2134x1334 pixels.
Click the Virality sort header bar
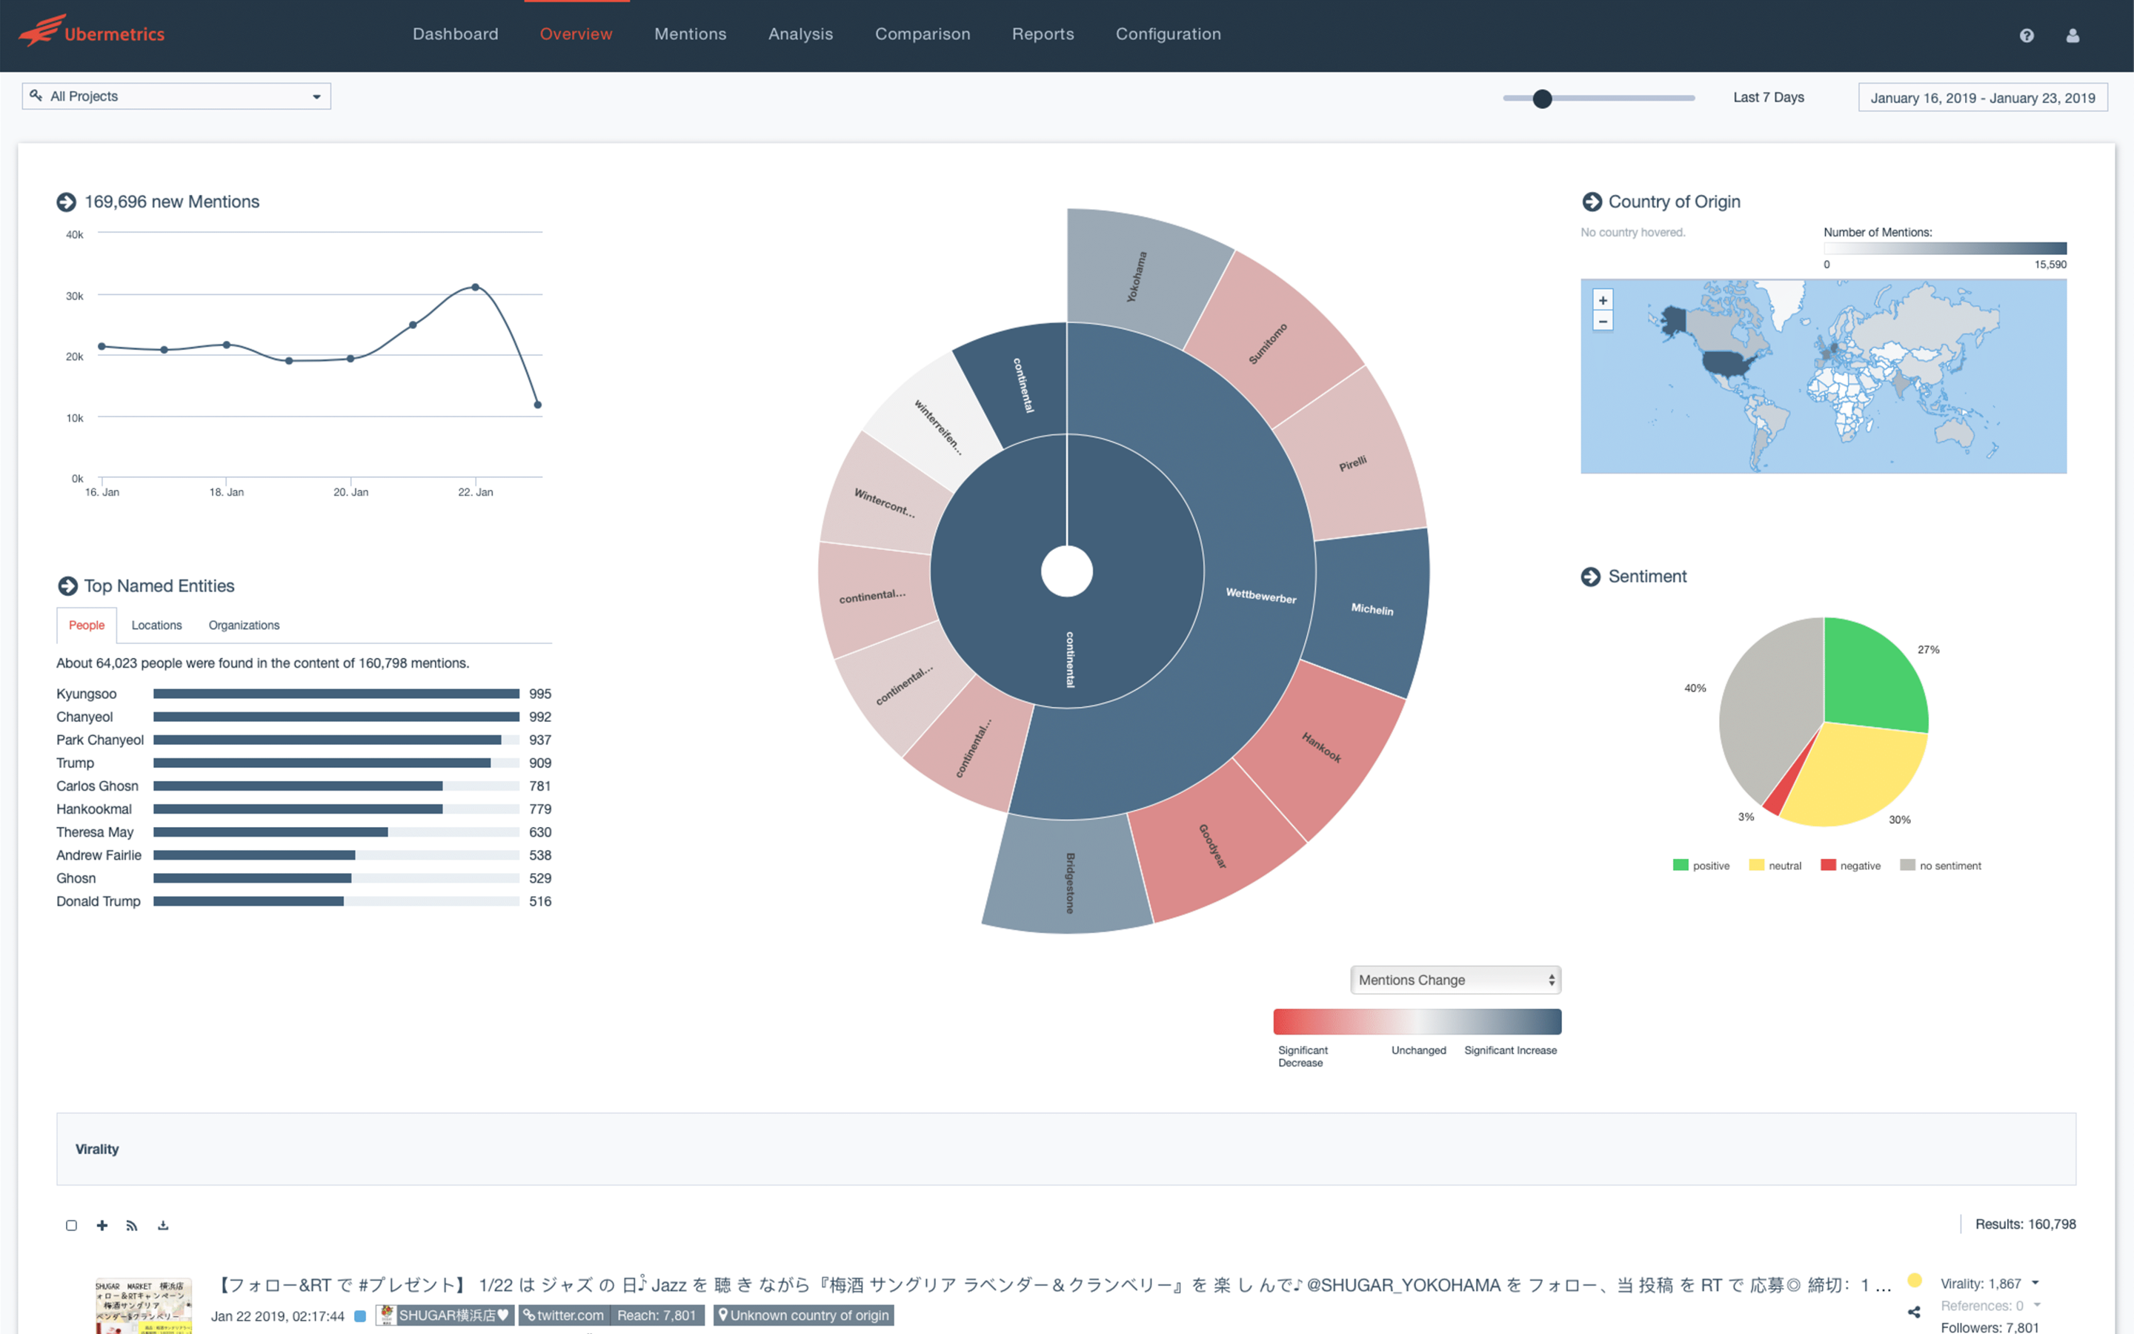(1066, 1149)
